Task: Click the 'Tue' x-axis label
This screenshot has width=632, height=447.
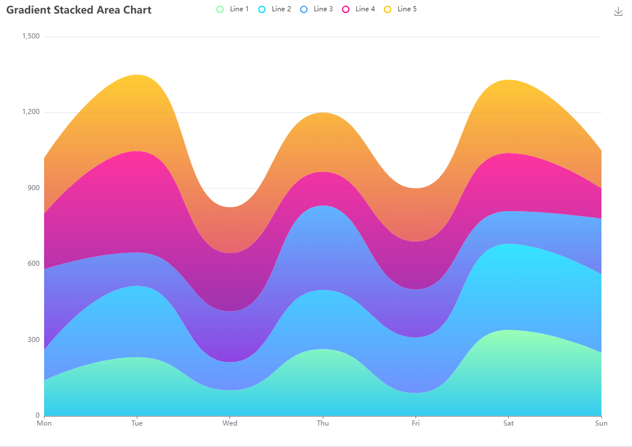Action: point(137,423)
